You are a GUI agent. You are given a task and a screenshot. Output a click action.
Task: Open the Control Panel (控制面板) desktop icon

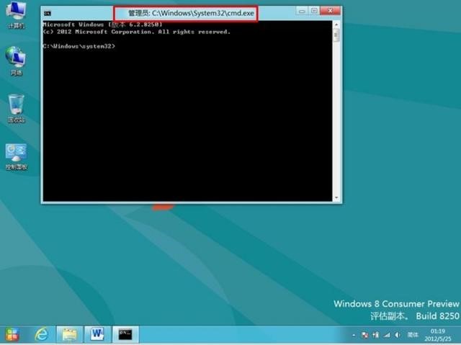[x=16, y=154]
